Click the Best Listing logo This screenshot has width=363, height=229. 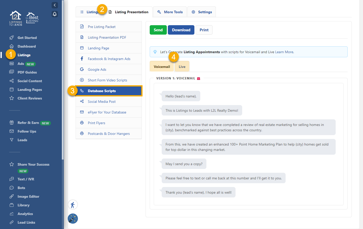pyautogui.click(x=32, y=18)
